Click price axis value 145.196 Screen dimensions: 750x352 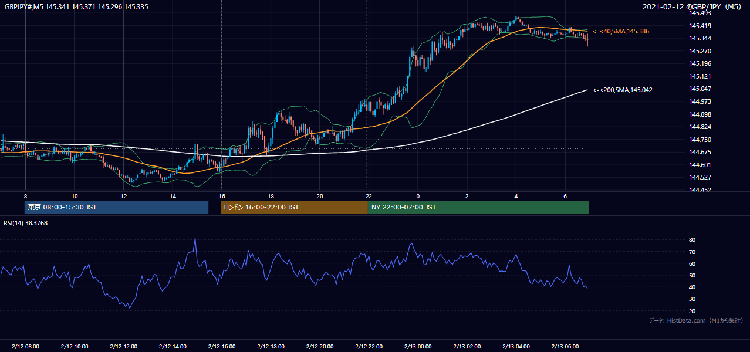tap(700, 63)
